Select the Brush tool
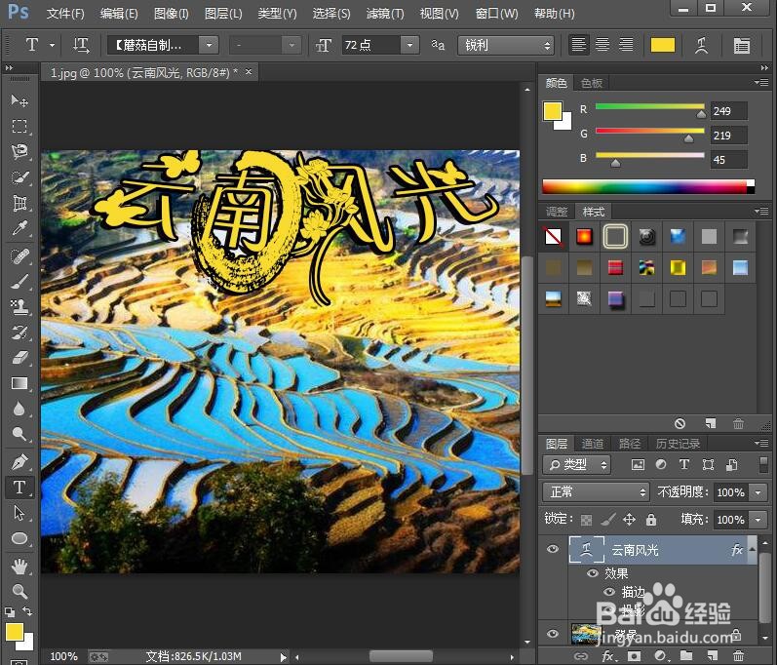The image size is (777, 665). click(19, 282)
